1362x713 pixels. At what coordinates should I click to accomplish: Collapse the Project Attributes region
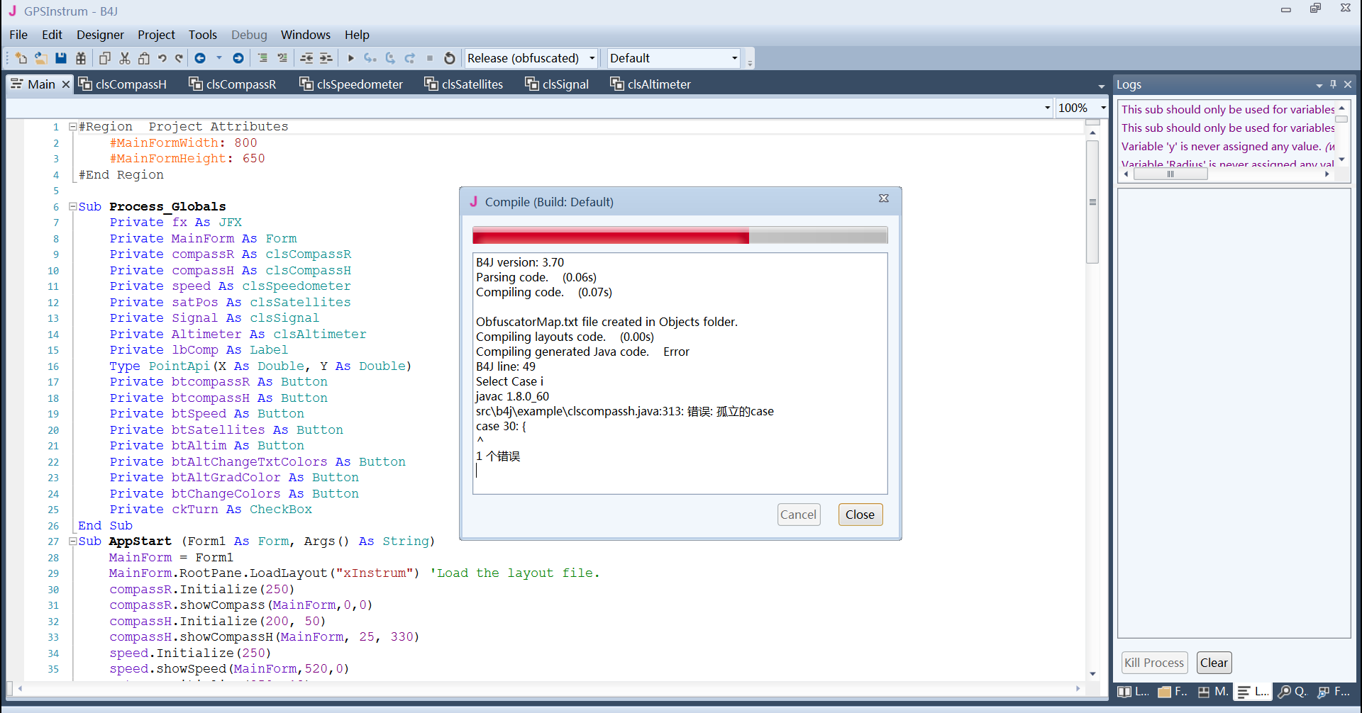tap(72, 127)
